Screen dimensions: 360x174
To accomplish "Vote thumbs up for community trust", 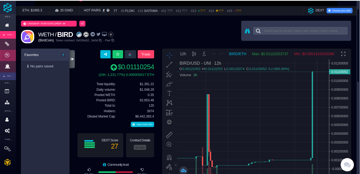I will pyautogui.click(x=89, y=169).
